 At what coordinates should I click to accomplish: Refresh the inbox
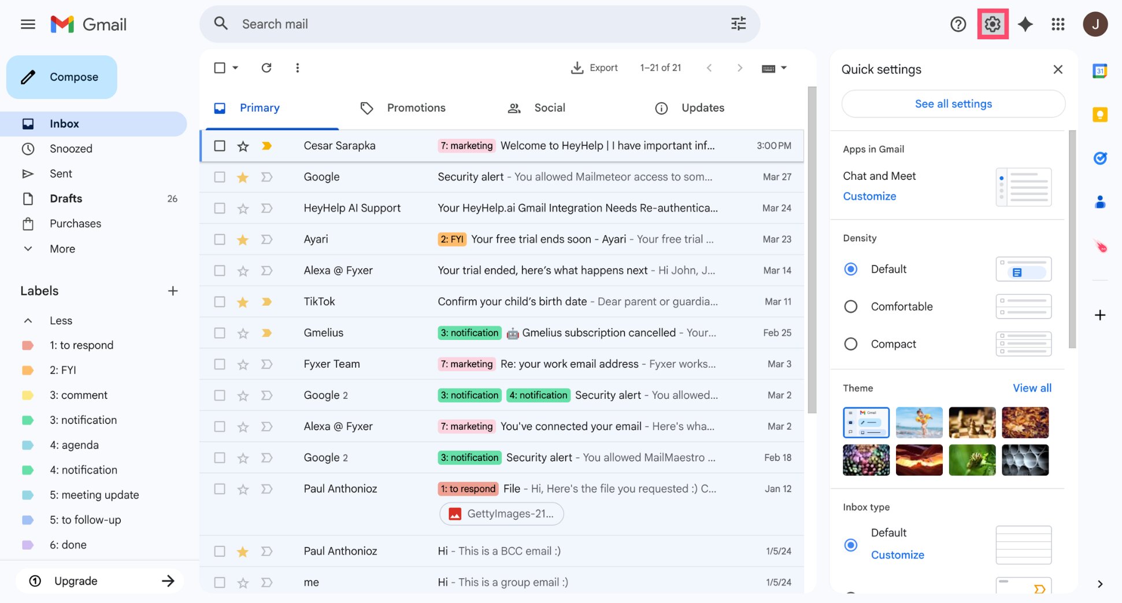point(266,68)
